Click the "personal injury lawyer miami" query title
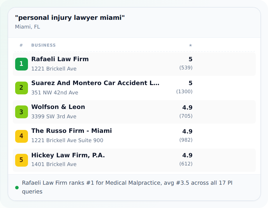 pyautogui.click(x=70, y=17)
